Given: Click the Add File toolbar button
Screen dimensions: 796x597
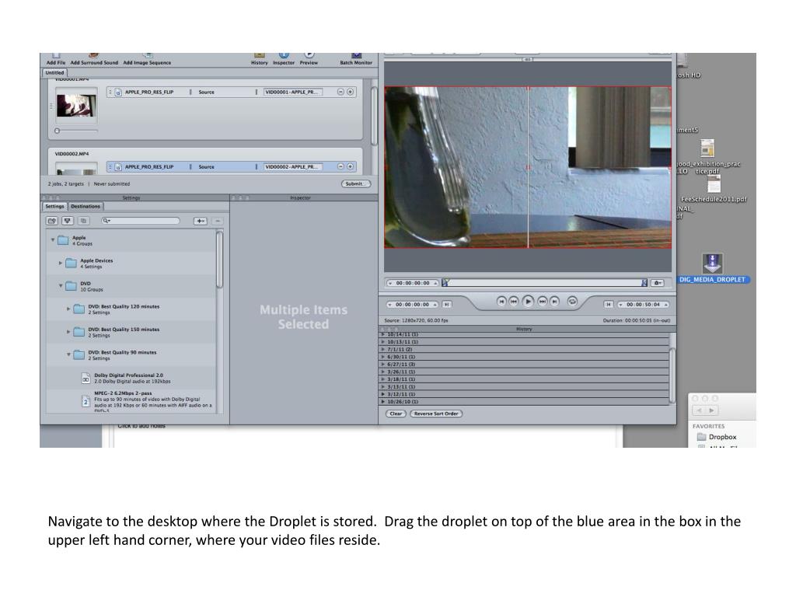Looking at the screenshot, I should click(56, 59).
